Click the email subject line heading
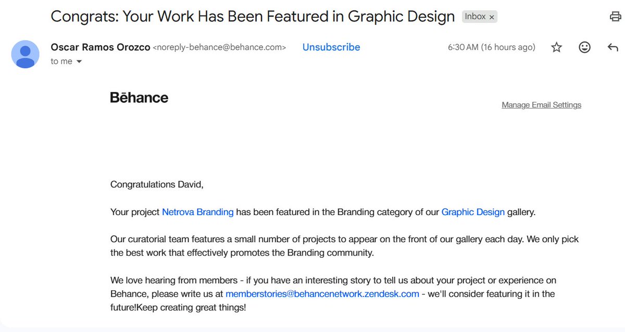Viewport: 625px width, 332px height. click(x=253, y=17)
